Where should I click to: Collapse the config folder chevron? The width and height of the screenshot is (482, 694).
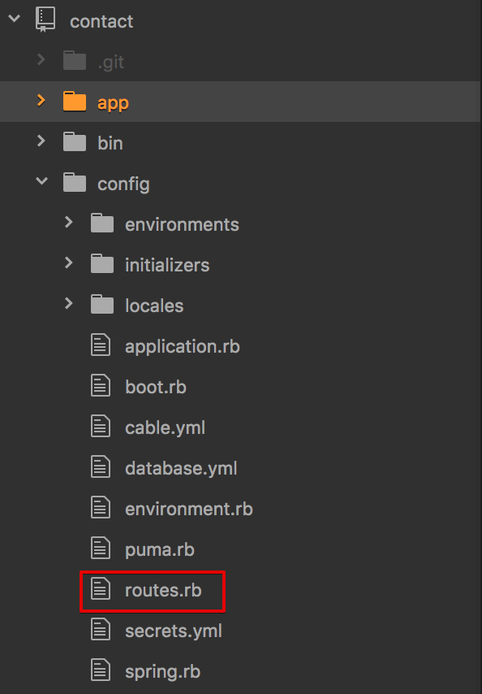pos(41,180)
